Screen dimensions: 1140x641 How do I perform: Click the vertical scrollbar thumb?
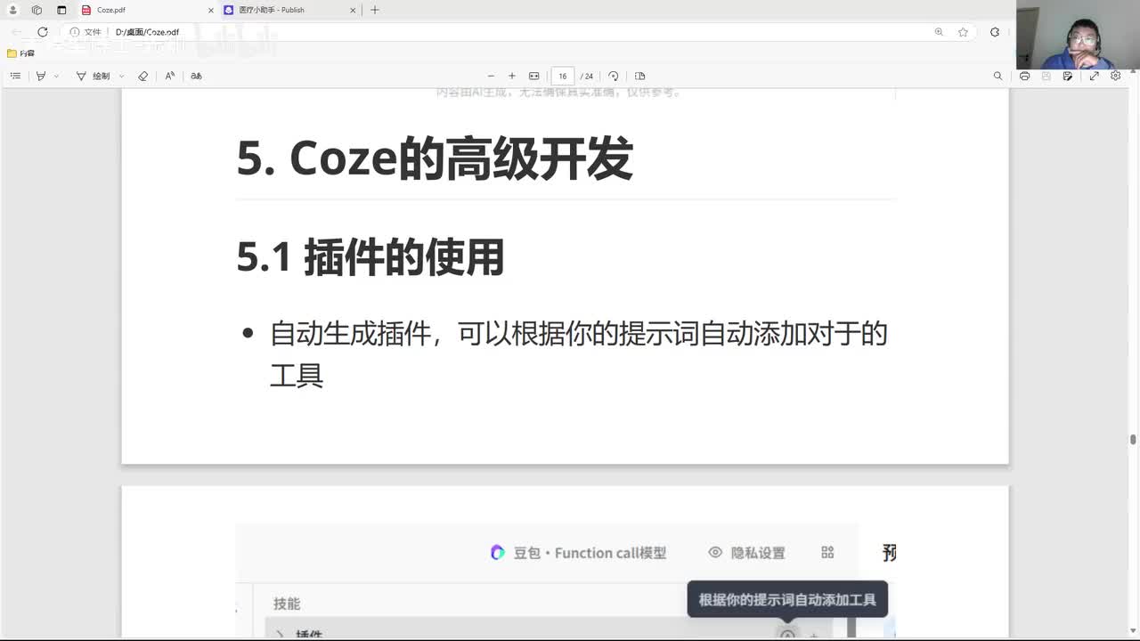point(1133,440)
